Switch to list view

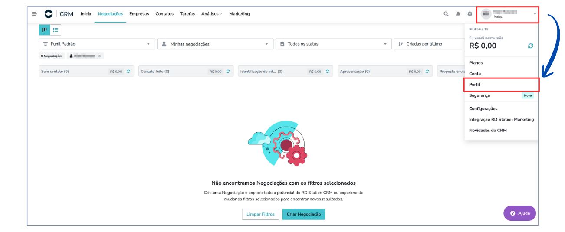[56, 29]
